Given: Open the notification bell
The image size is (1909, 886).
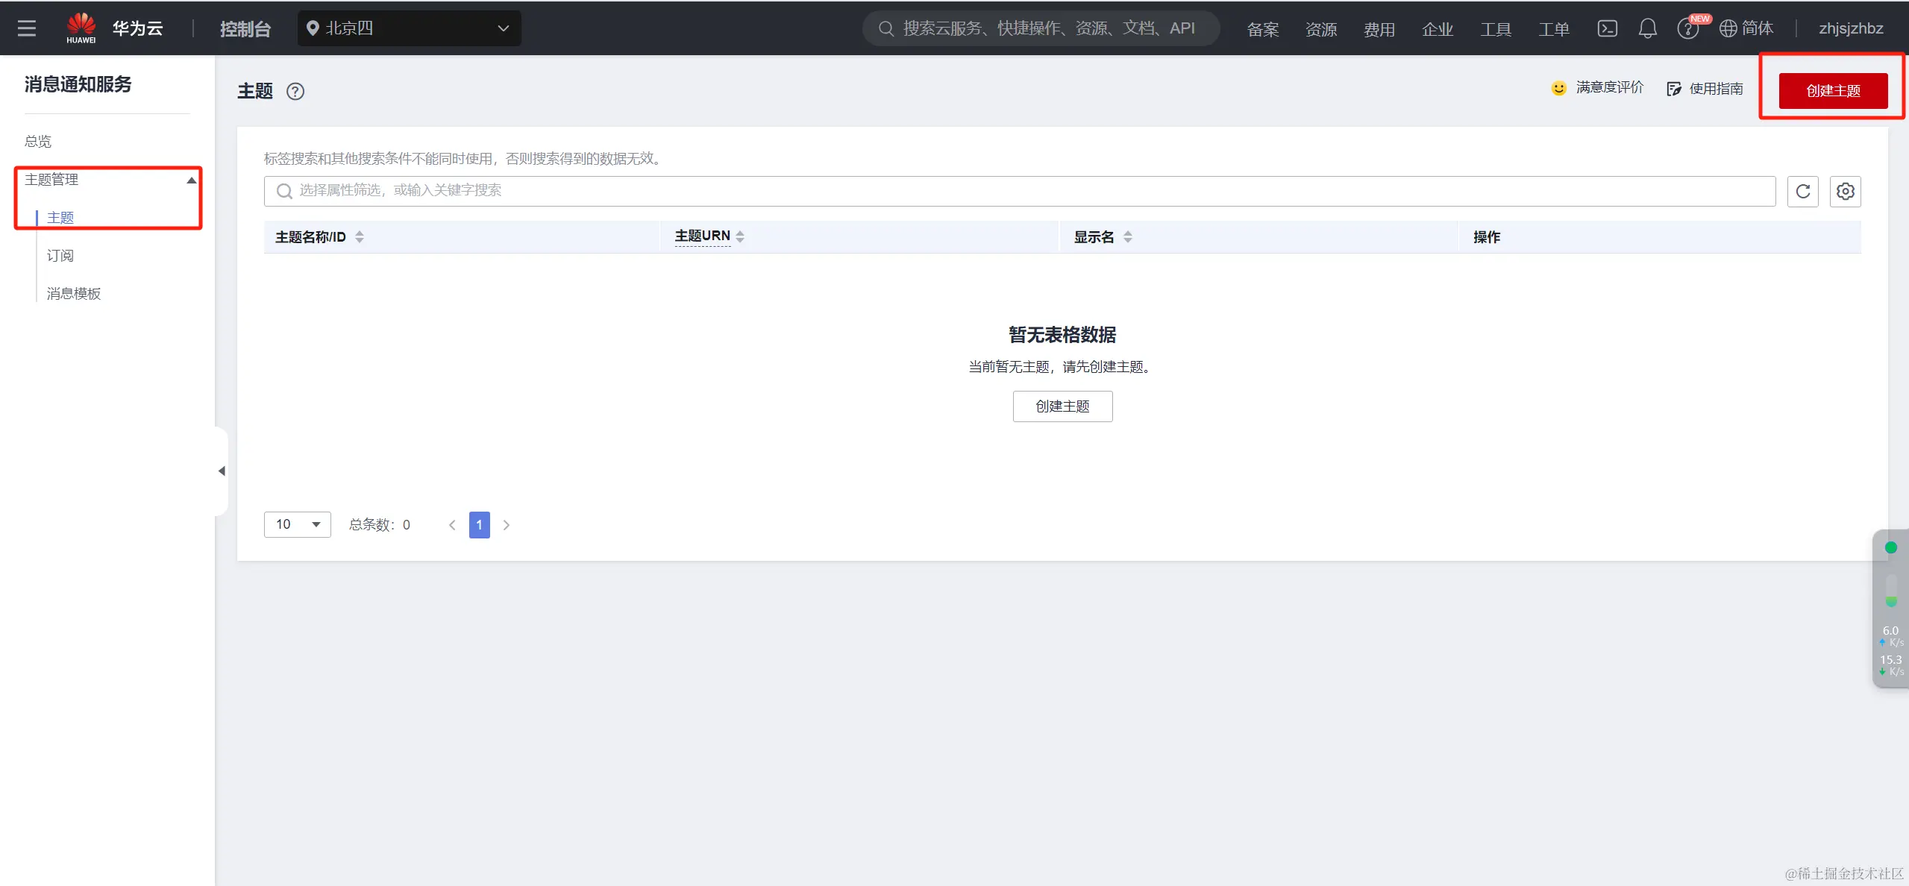Looking at the screenshot, I should (x=1647, y=28).
